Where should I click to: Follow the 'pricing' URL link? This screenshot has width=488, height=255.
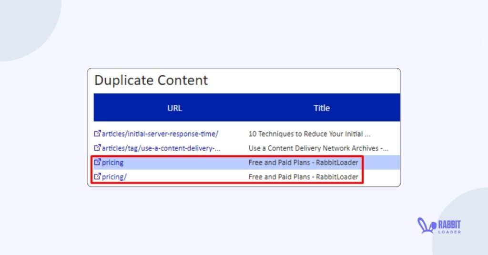coord(112,163)
